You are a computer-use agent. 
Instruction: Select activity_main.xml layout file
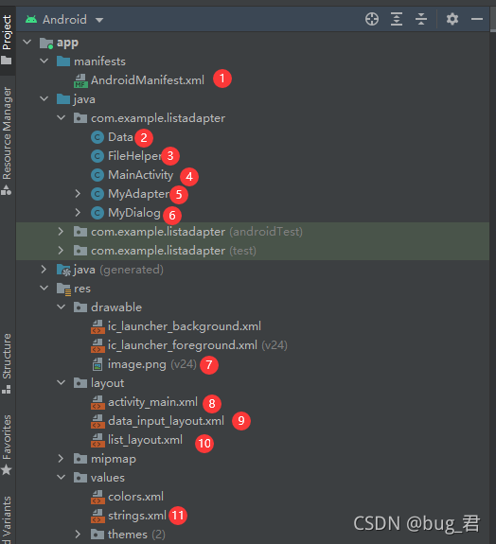click(x=152, y=402)
